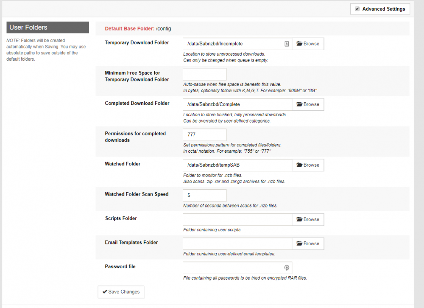Browse for Completed Download Folder
This screenshot has width=424, height=308.
click(x=308, y=104)
